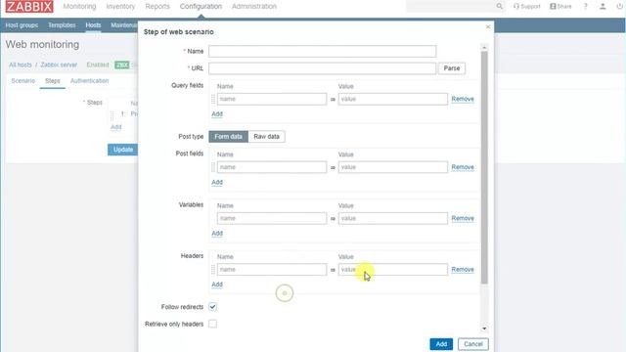Screen dimensions: 626x352
Task: Go to Templates submenu
Action: (x=62, y=25)
